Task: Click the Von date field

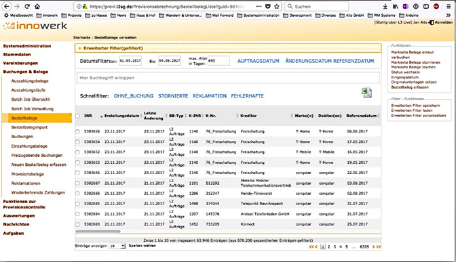Action: [130, 61]
